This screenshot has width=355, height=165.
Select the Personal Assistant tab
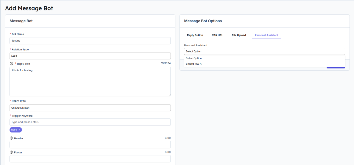coord(266,35)
